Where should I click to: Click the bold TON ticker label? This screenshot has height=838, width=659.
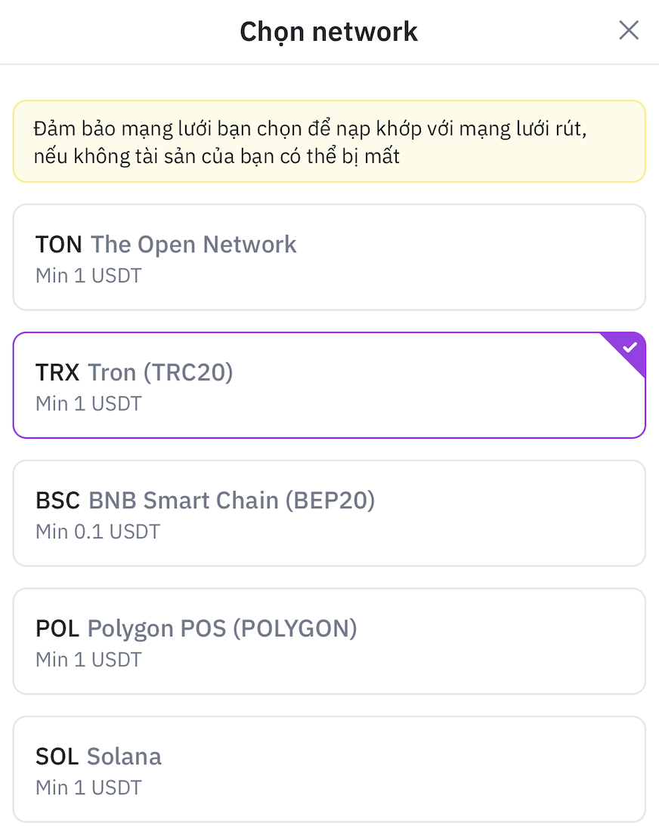(x=58, y=245)
